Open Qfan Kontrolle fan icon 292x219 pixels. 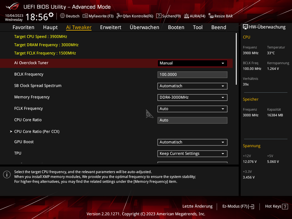click(119, 16)
